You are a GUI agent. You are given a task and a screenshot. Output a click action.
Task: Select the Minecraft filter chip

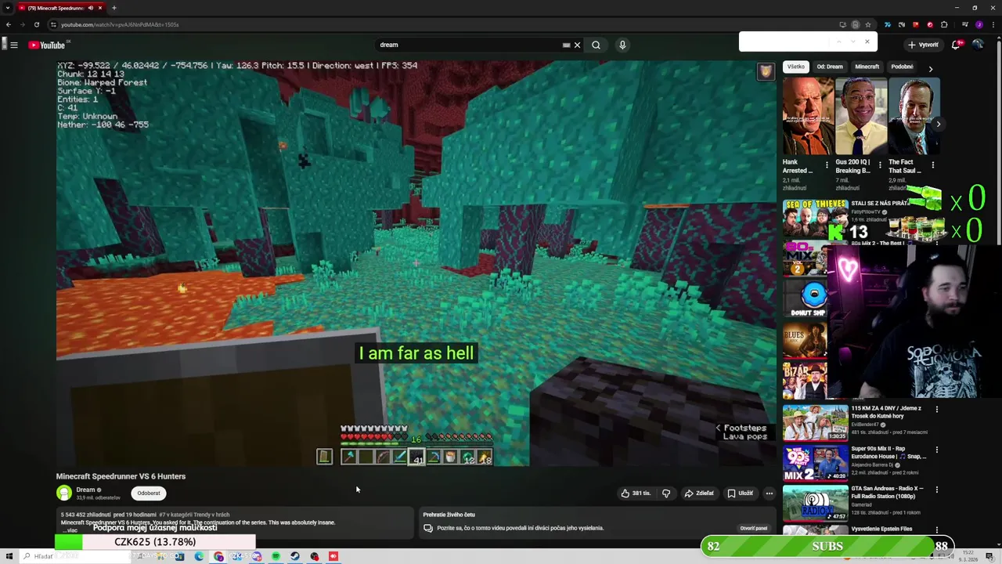(867, 67)
